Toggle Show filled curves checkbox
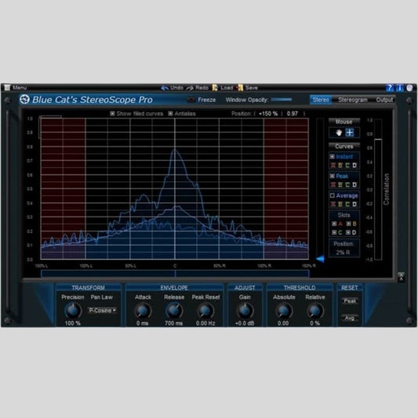Viewport: 418px width, 418px height. point(112,114)
